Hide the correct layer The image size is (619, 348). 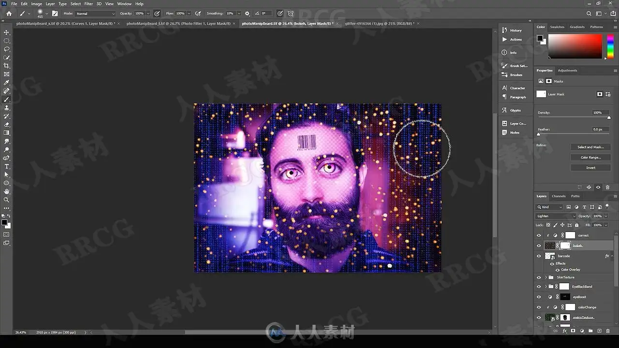[539, 235]
